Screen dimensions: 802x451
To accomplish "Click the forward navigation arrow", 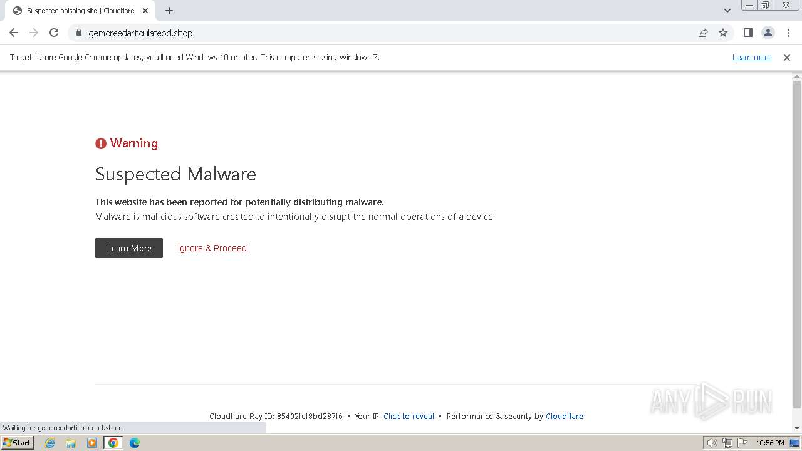I will point(34,33).
